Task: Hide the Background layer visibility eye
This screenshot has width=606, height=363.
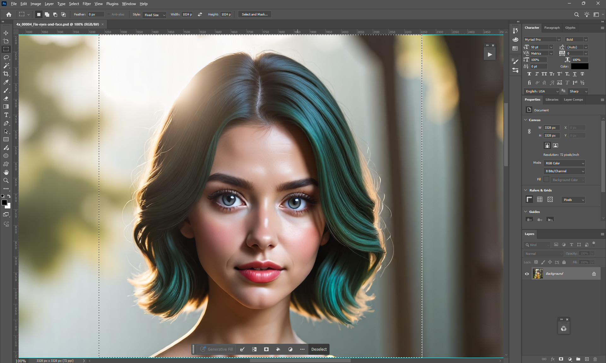Action: [x=527, y=274]
